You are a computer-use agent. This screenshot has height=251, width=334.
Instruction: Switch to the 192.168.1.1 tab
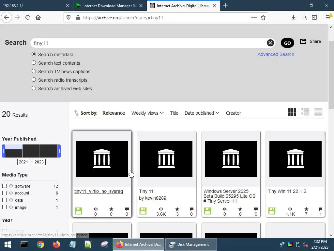[x=36, y=6]
